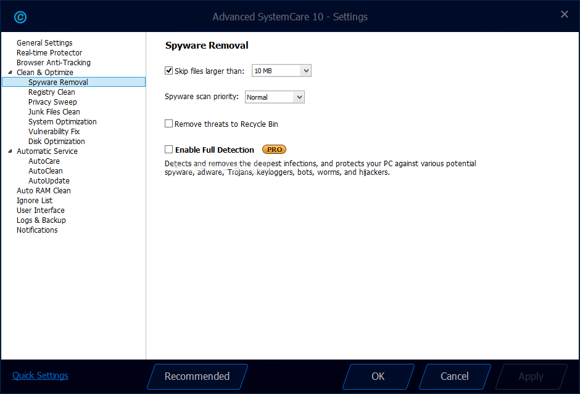Go to Browser Anti-Tracking settings

[x=53, y=63]
